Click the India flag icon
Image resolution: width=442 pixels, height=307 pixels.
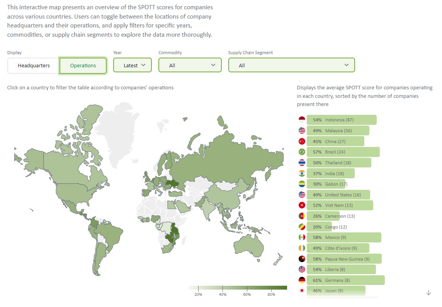302,173
